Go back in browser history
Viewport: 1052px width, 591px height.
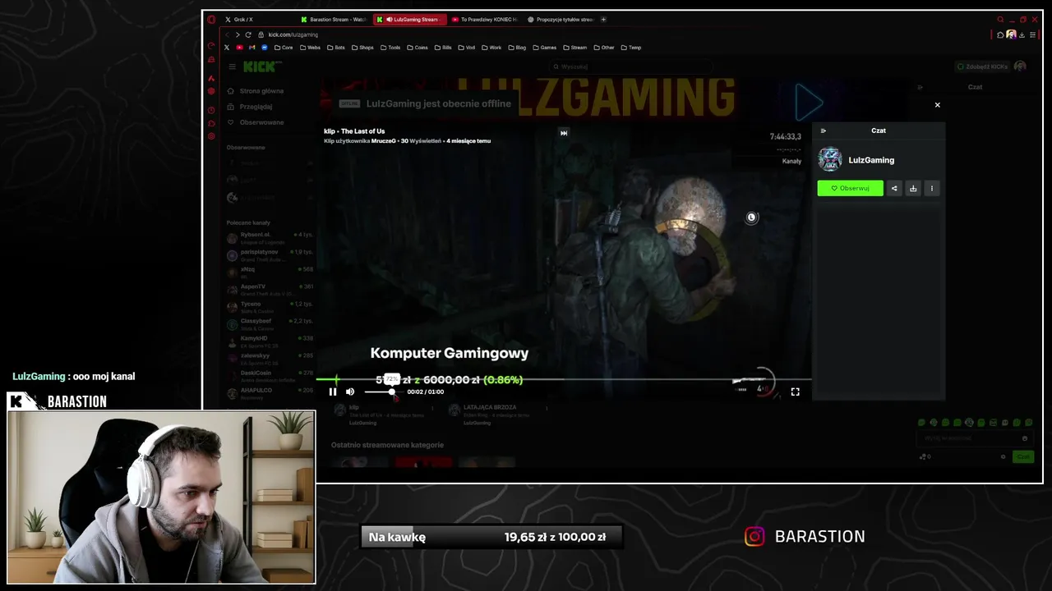point(227,34)
